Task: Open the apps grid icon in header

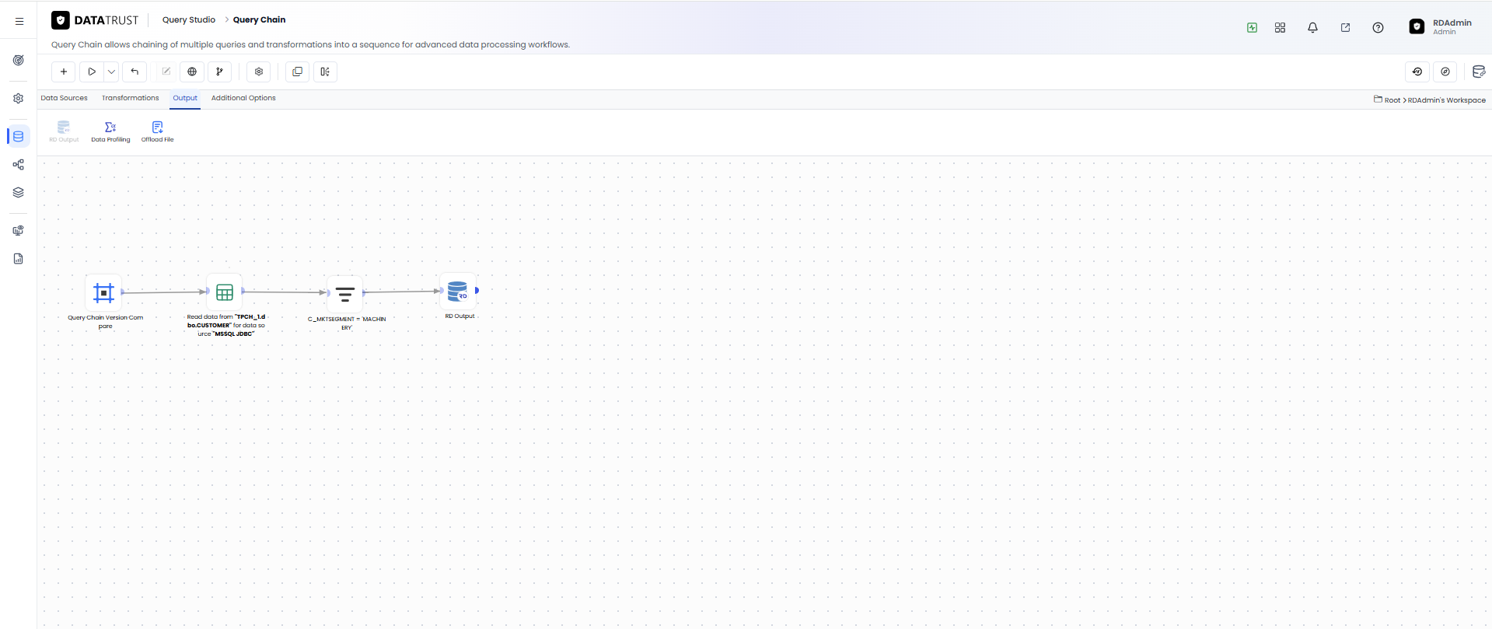Action: click(1280, 28)
